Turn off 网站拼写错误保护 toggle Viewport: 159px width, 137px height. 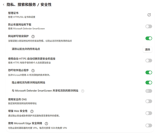149,38
